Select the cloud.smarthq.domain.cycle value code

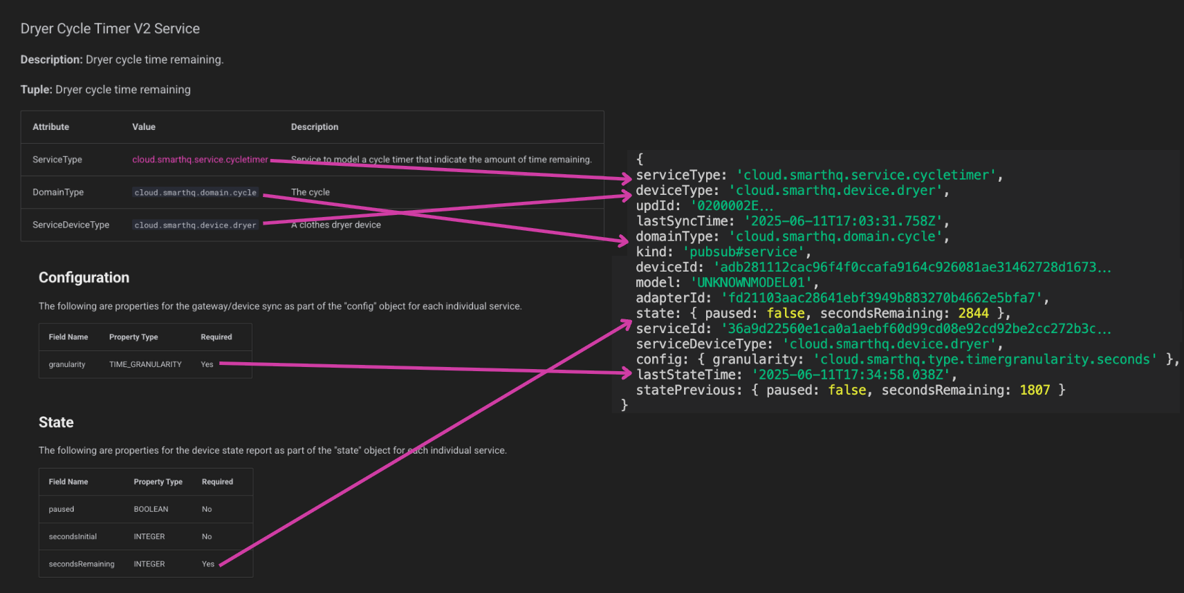195,193
